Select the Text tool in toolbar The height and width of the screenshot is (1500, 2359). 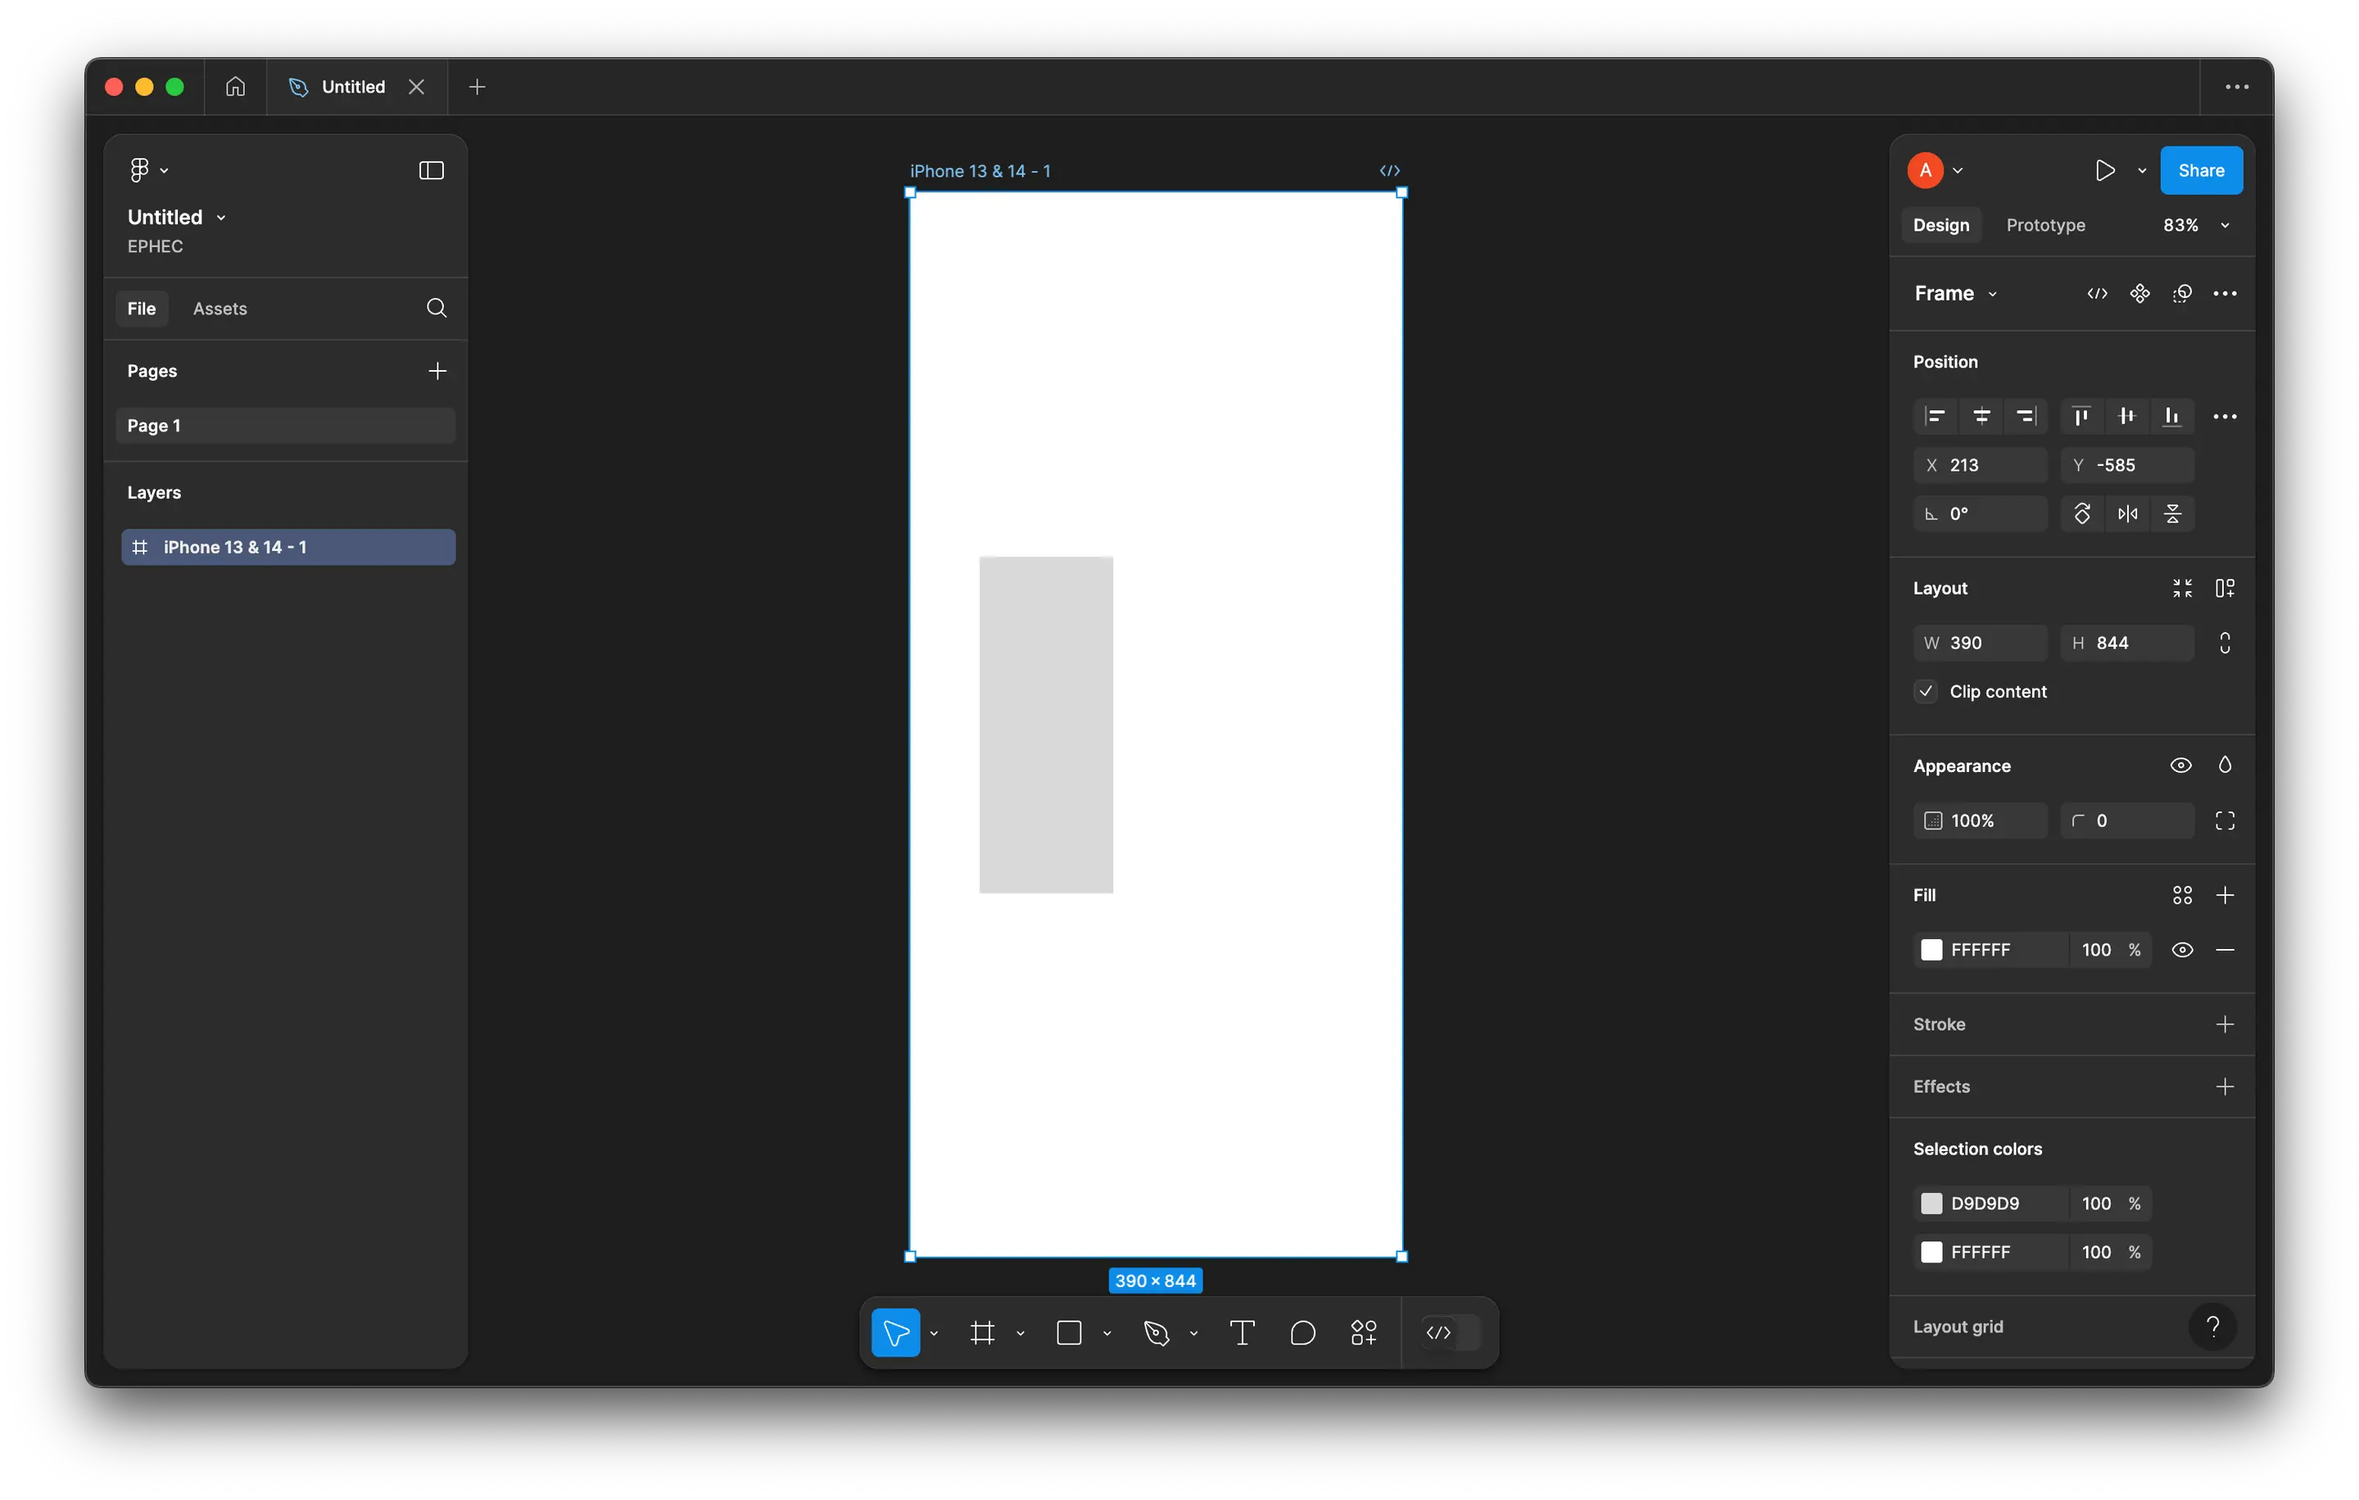1241,1333
